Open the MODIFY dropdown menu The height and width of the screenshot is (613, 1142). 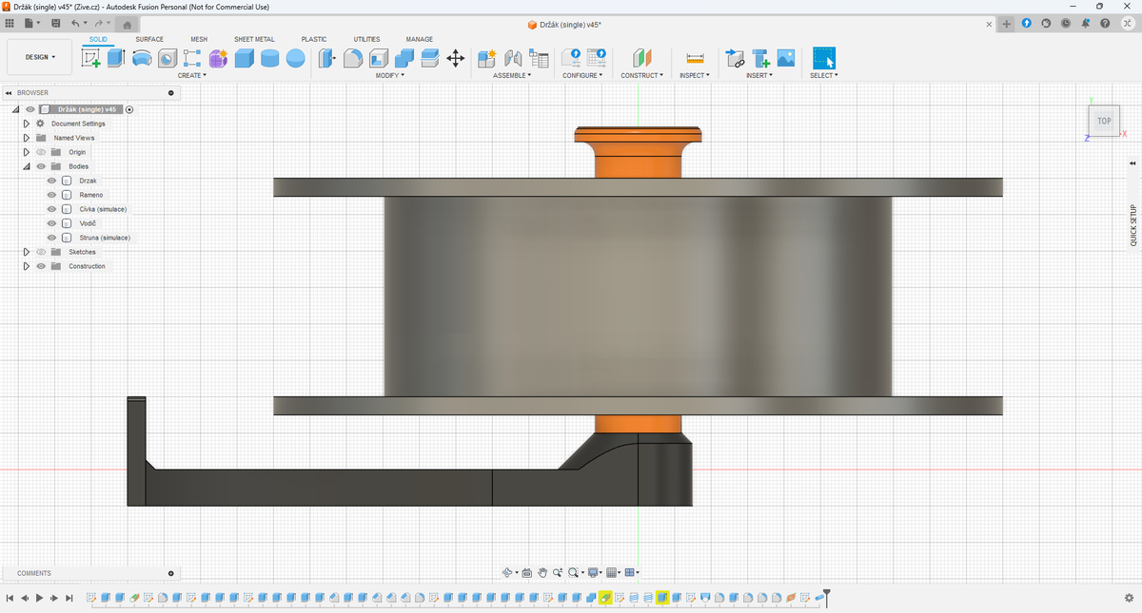390,75
